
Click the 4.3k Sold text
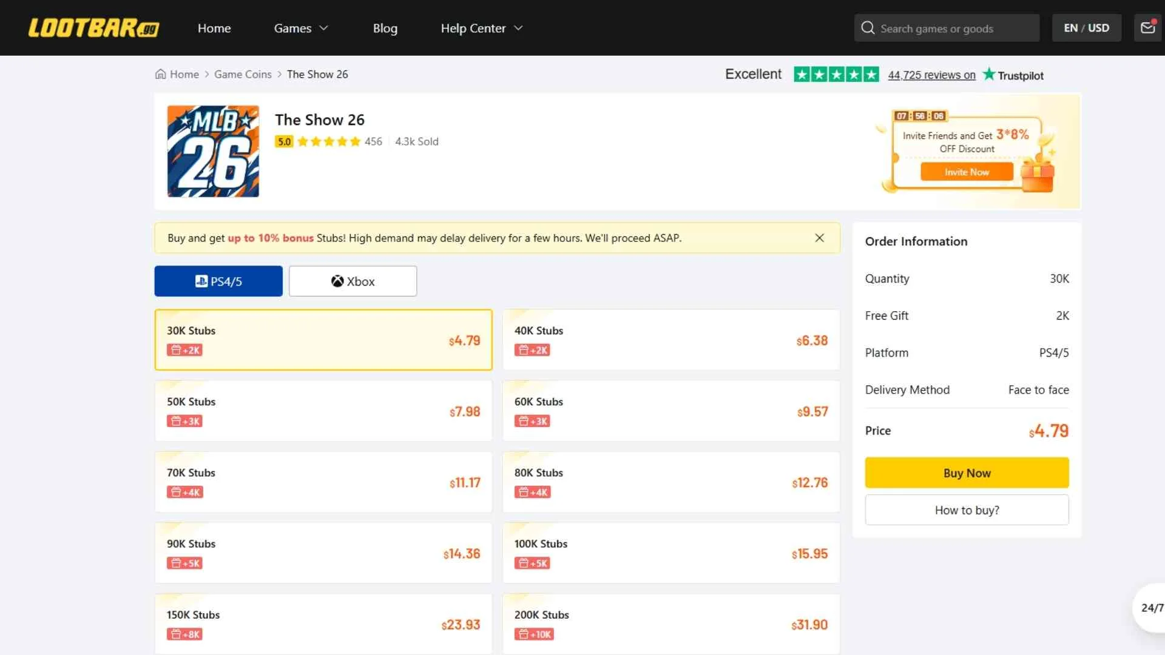(x=417, y=141)
